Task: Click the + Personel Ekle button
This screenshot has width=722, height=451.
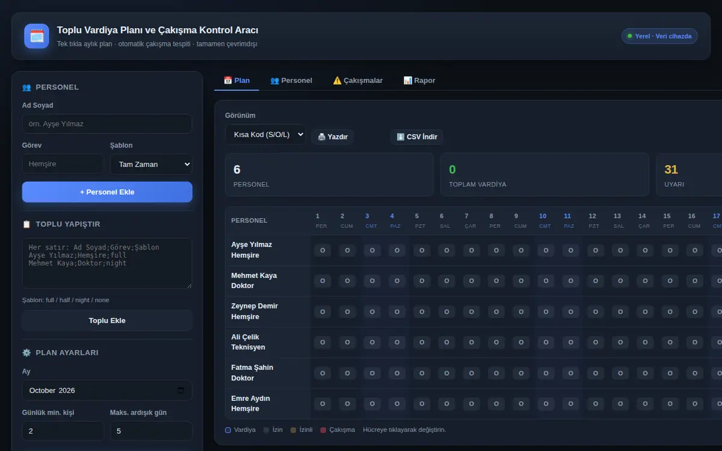Action: pyautogui.click(x=107, y=192)
